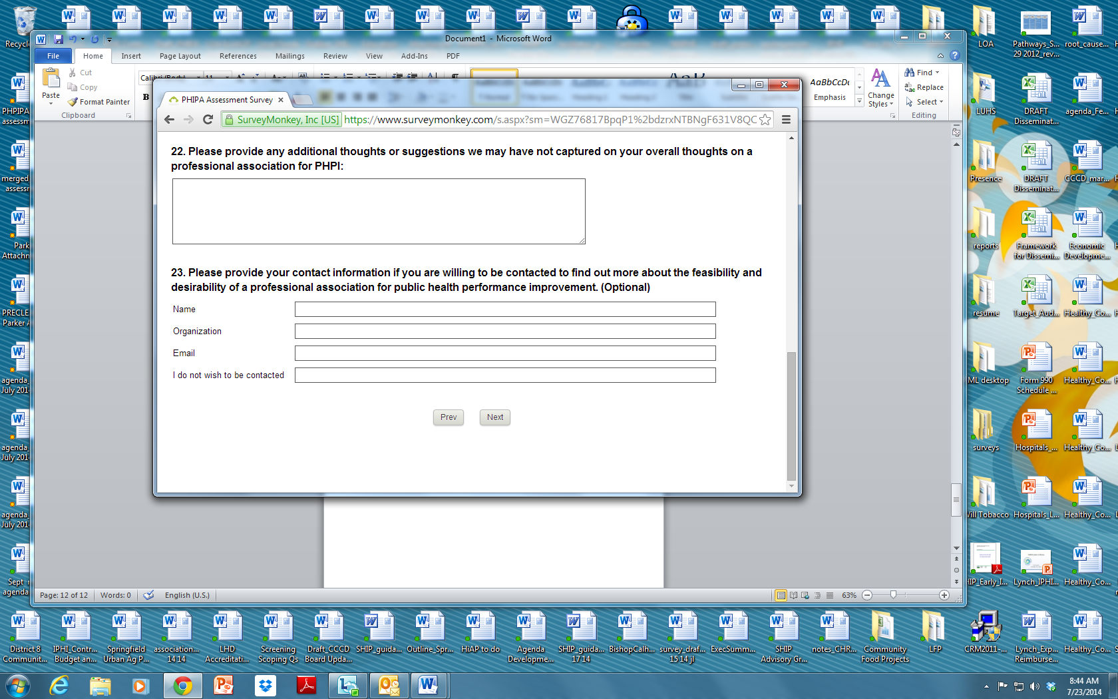Open the Paste options dropdown arrow
The height and width of the screenshot is (699, 1118).
pos(51,104)
